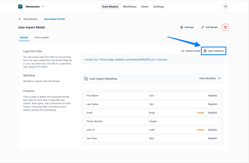The height and width of the screenshot is (163, 249).
Task: Click the back arrow beside Data Models
Action: tap(20, 19)
